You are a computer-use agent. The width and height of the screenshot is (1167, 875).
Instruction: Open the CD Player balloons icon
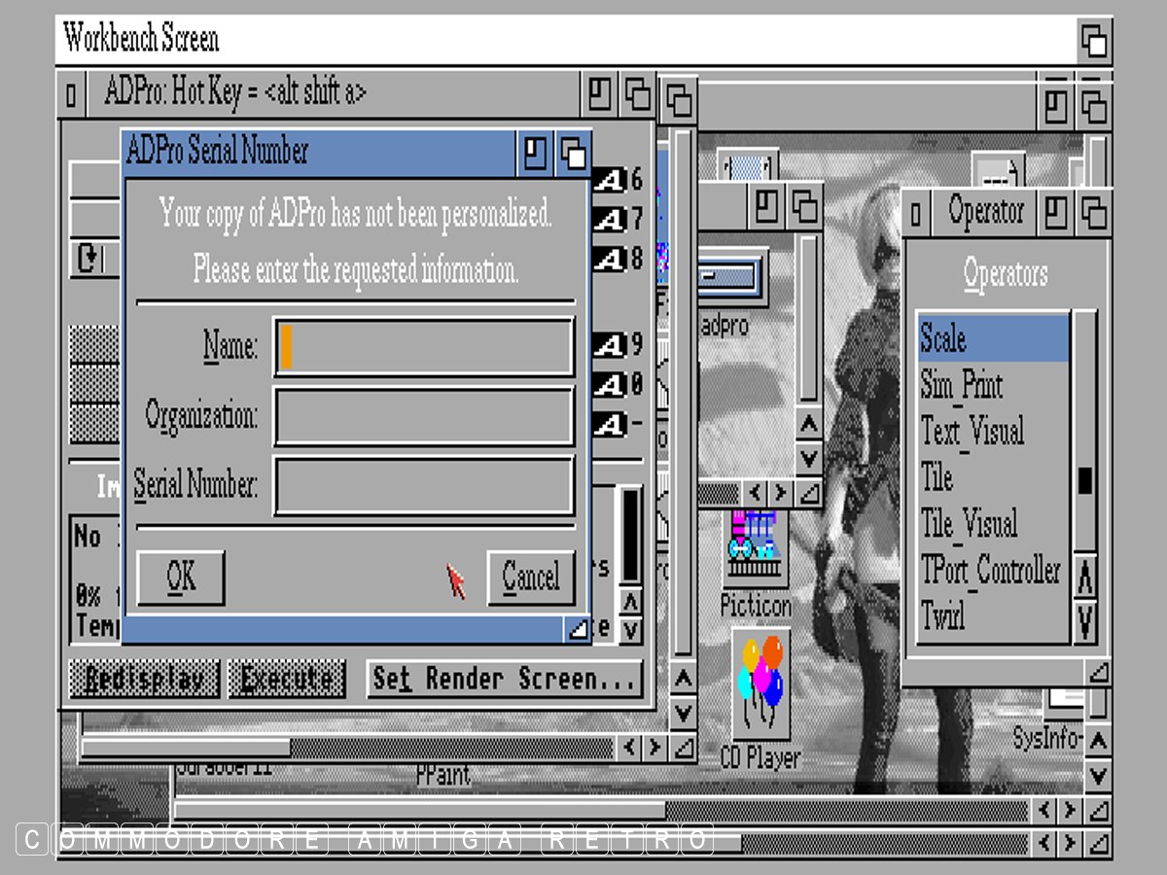click(760, 685)
